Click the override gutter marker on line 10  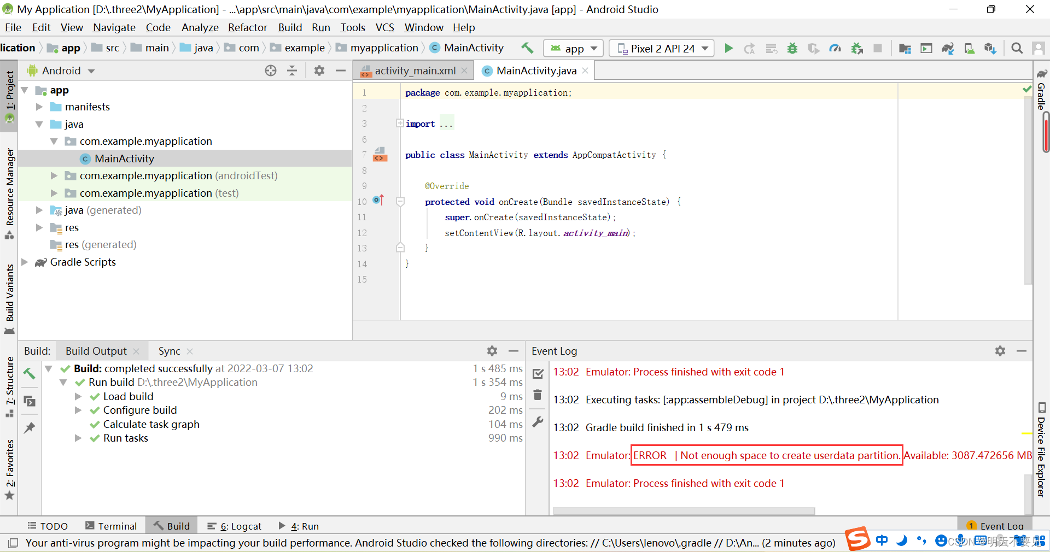(x=378, y=201)
